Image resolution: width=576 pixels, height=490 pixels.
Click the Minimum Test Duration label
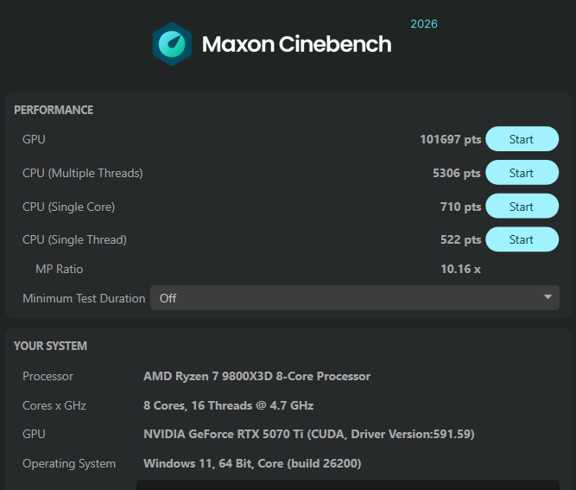[84, 298]
